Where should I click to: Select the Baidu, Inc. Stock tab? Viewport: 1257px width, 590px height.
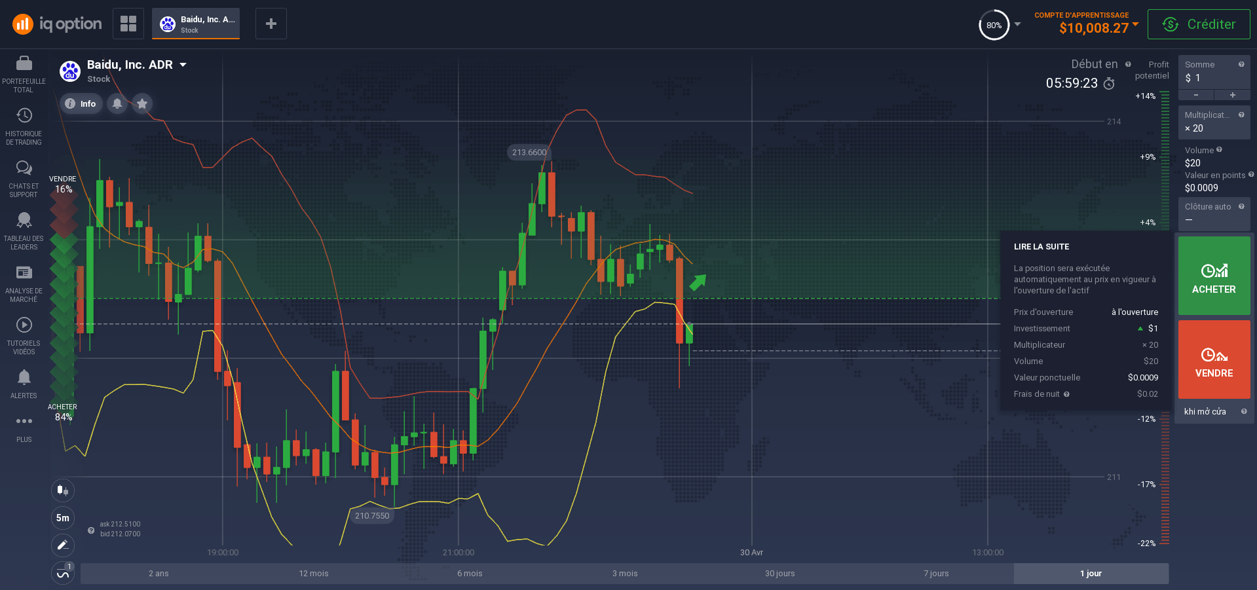coord(196,24)
